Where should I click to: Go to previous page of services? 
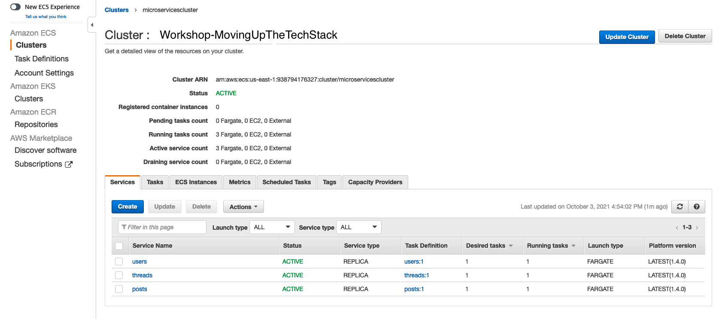click(x=677, y=228)
